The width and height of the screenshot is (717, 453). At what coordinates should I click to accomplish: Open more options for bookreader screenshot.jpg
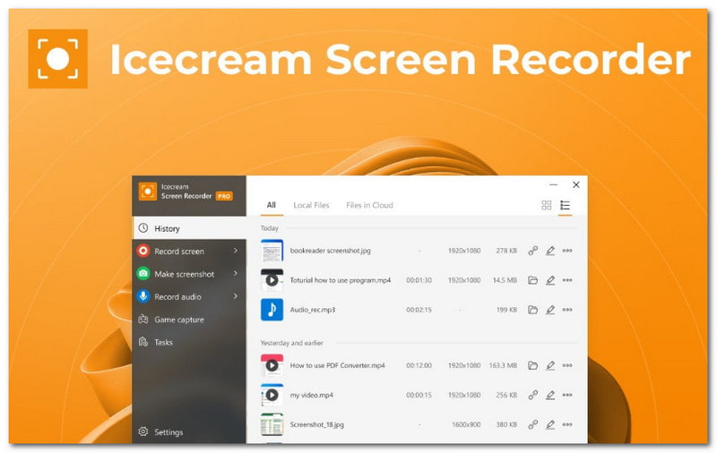[567, 251]
